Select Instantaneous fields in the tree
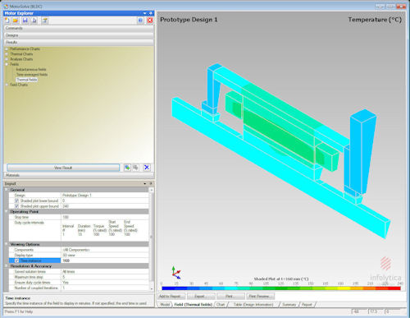The height and width of the screenshot is (318, 410). point(31,69)
